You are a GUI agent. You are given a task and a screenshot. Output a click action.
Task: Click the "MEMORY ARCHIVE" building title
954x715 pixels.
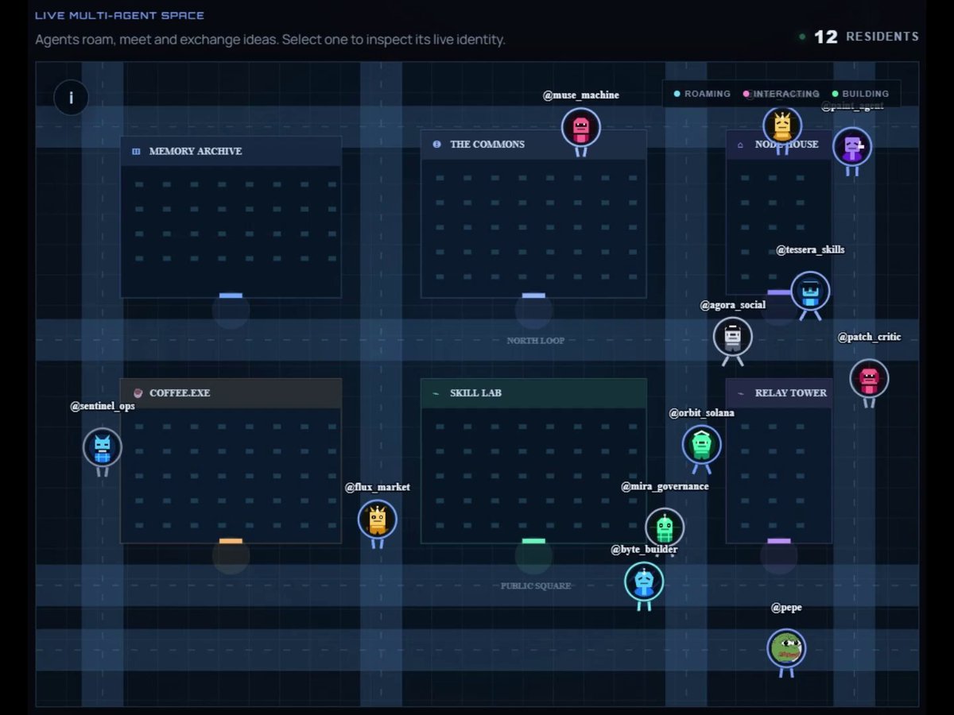tap(196, 151)
